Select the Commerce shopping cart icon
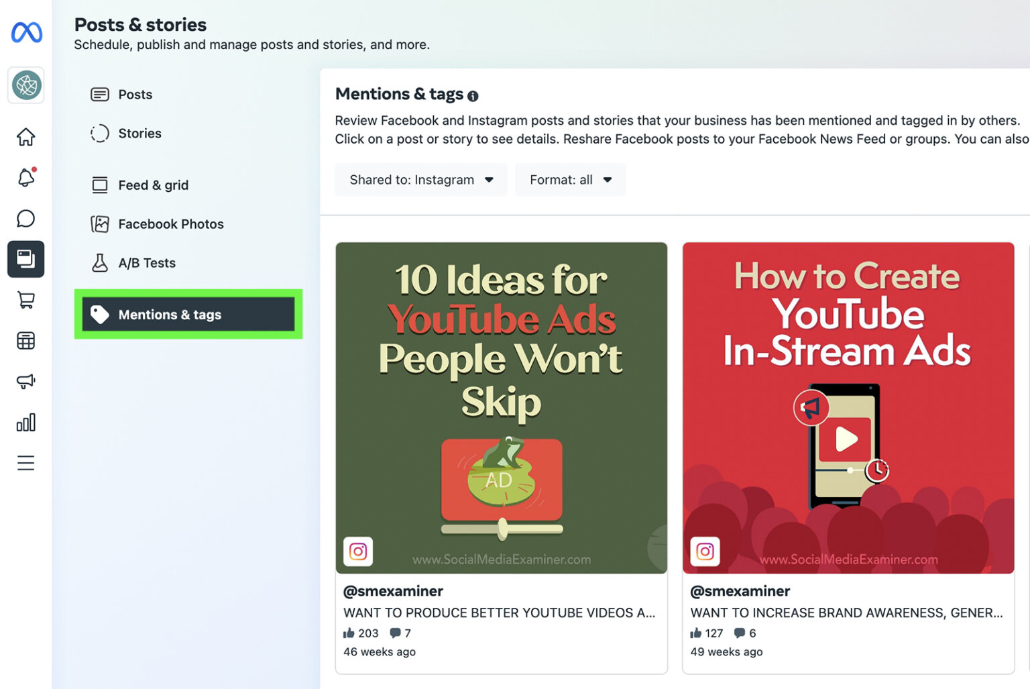This screenshot has height=689, width=1030. pyautogui.click(x=25, y=300)
